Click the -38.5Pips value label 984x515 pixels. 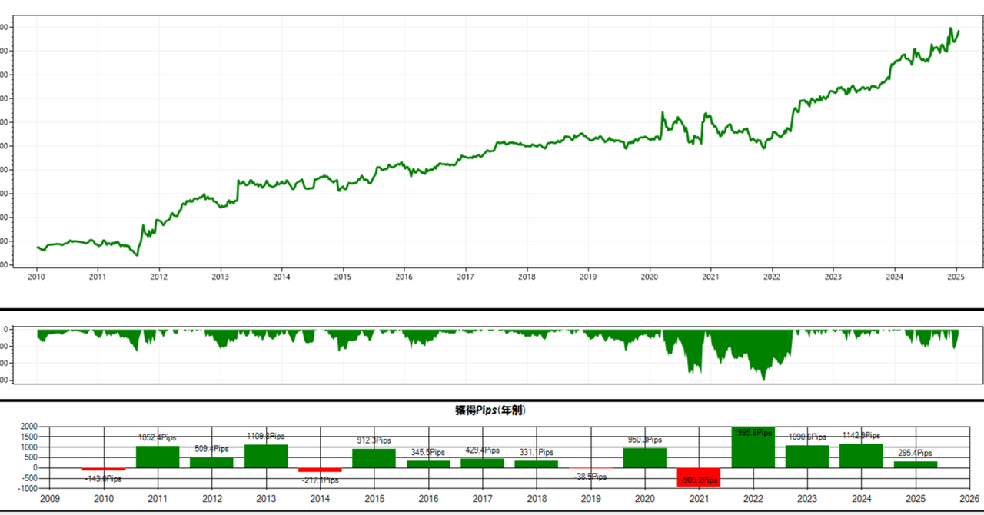pos(590,477)
